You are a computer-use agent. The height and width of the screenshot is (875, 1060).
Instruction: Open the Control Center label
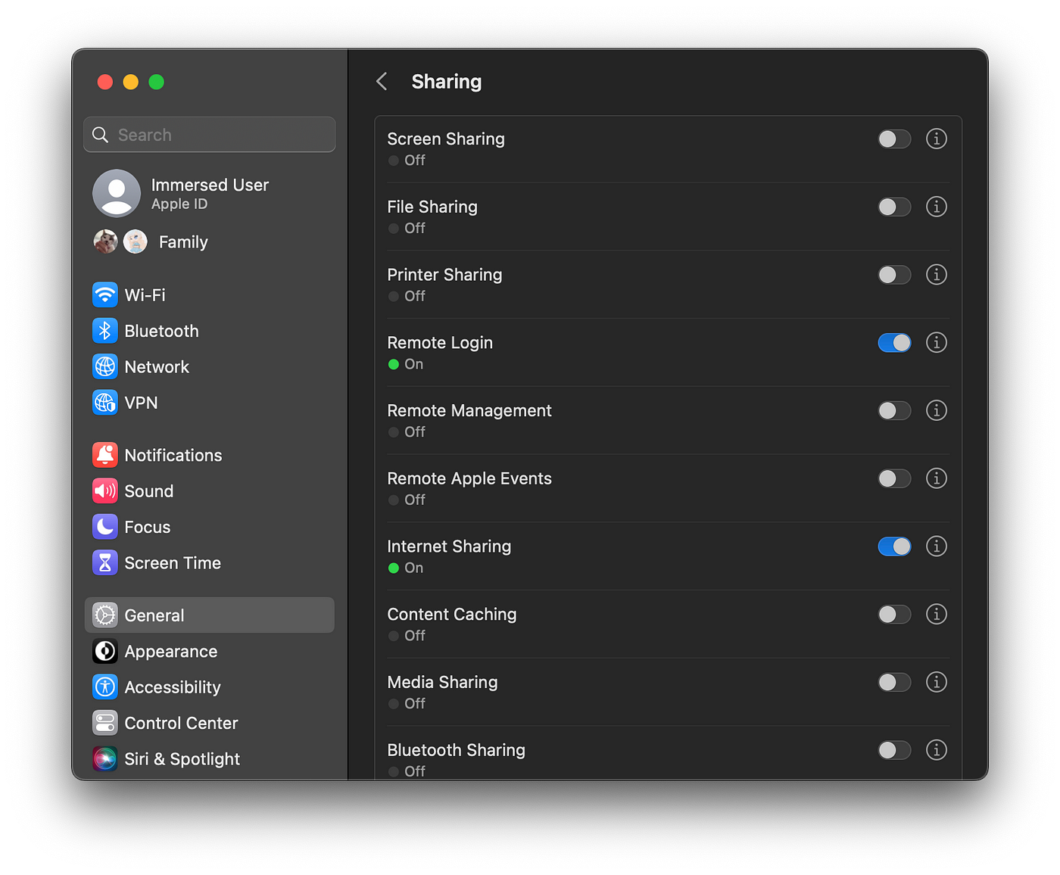(181, 723)
